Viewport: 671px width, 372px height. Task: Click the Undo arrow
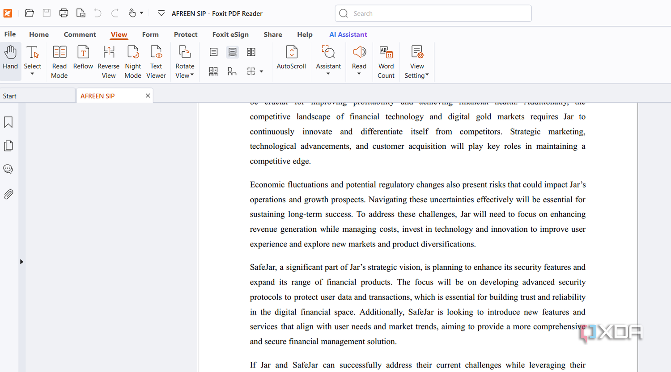pyautogui.click(x=98, y=13)
